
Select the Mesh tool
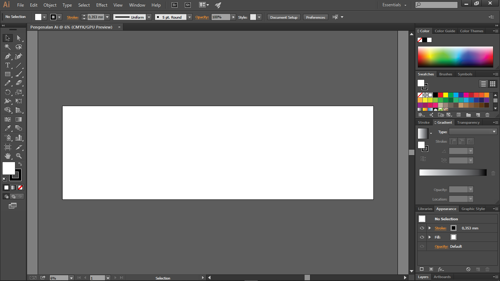pos(8,119)
